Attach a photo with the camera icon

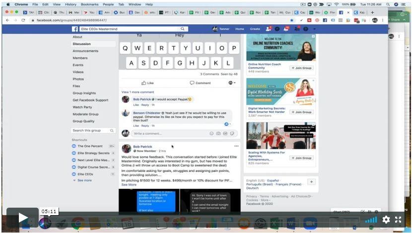point(218,134)
